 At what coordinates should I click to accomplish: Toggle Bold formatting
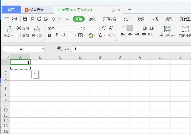point(49,35)
